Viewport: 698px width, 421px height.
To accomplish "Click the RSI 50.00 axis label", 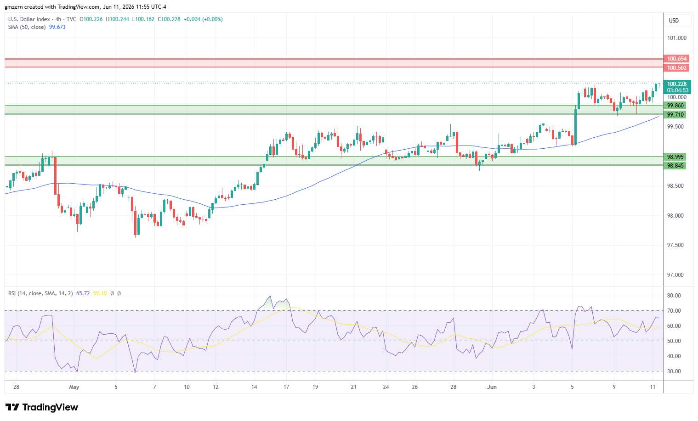I will tap(674, 341).
